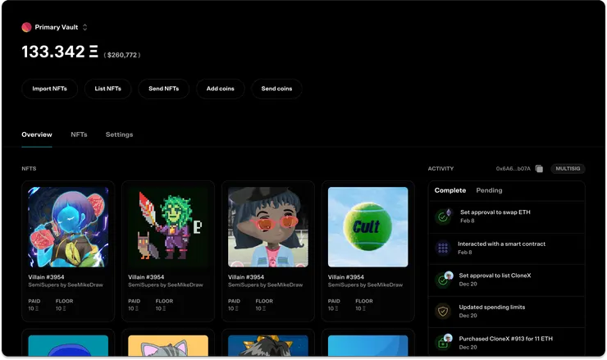
Task: Show the Complete activity tab
Action: coord(450,190)
